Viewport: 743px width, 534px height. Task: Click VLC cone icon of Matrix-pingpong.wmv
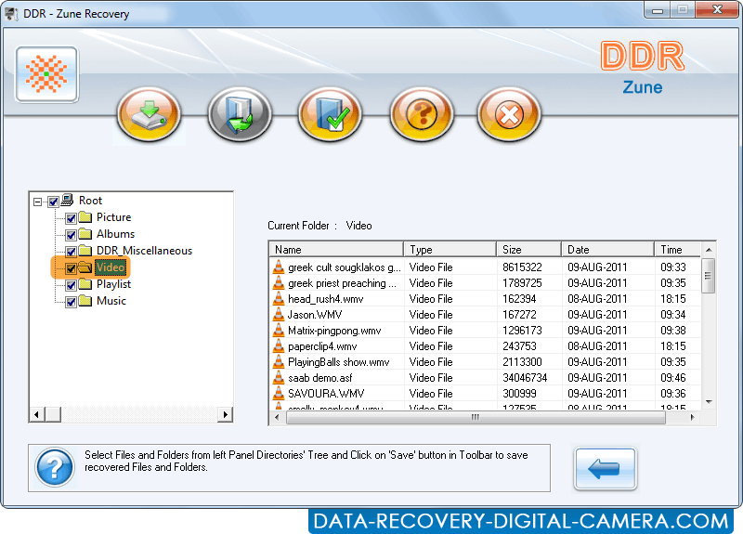tap(279, 331)
